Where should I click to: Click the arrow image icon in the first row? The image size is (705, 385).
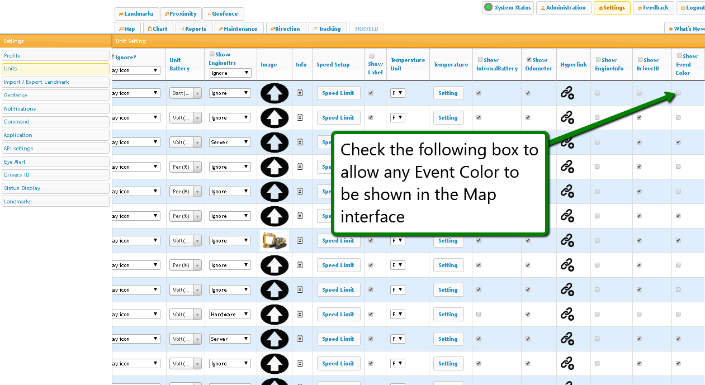tap(275, 93)
